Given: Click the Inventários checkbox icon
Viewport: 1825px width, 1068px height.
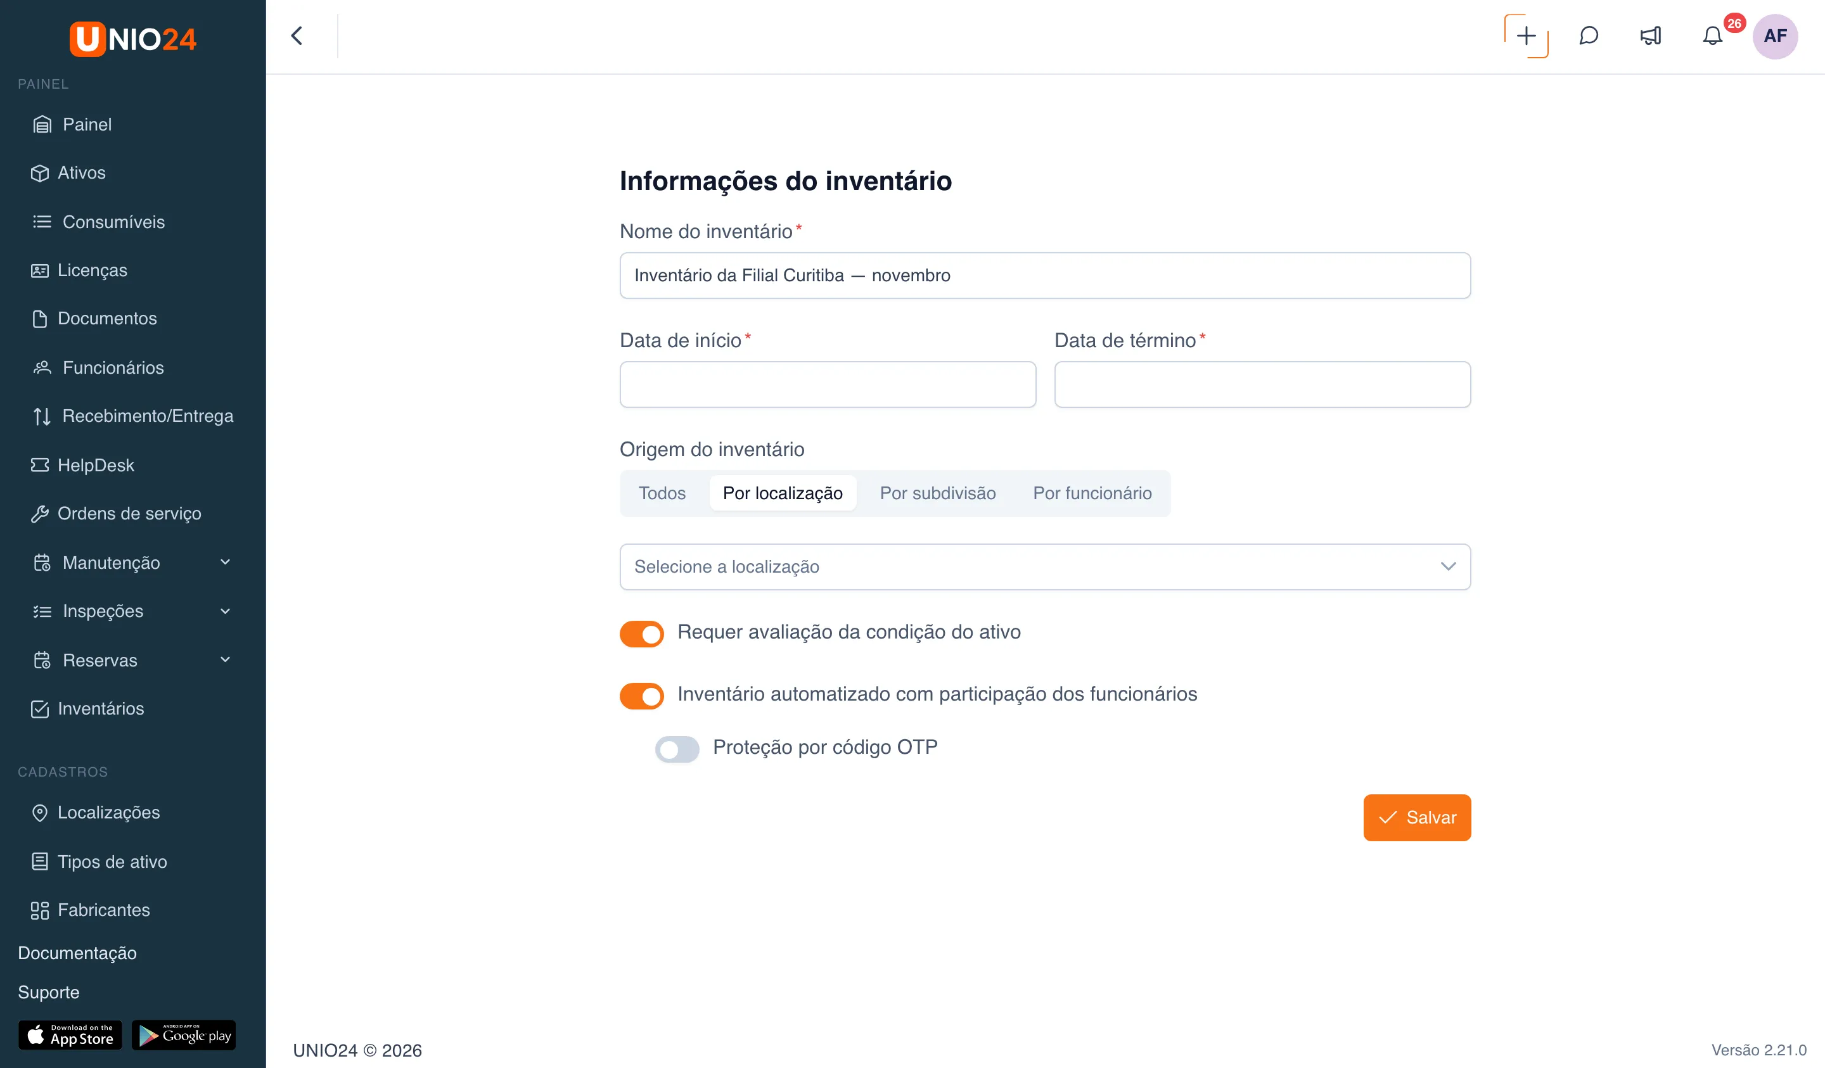Looking at the screenshot, I should pyautogui.click(x=40, y=709).
